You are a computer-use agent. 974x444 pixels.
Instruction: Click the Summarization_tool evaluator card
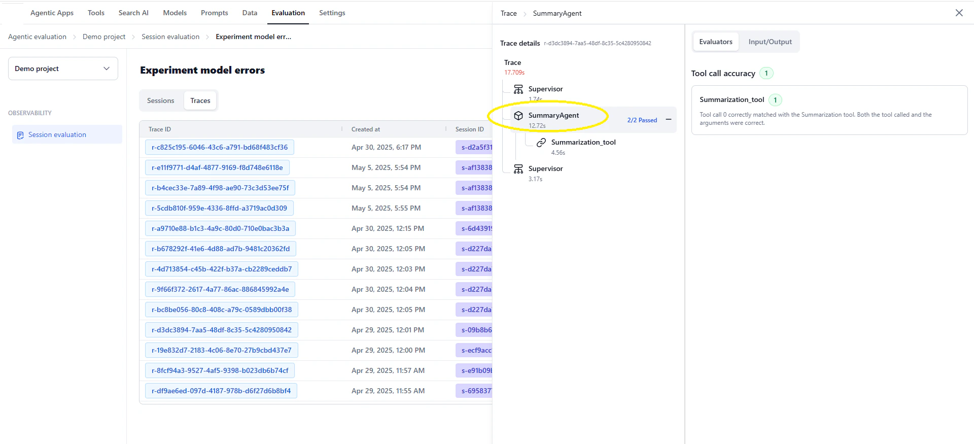[x=829, y=110]
